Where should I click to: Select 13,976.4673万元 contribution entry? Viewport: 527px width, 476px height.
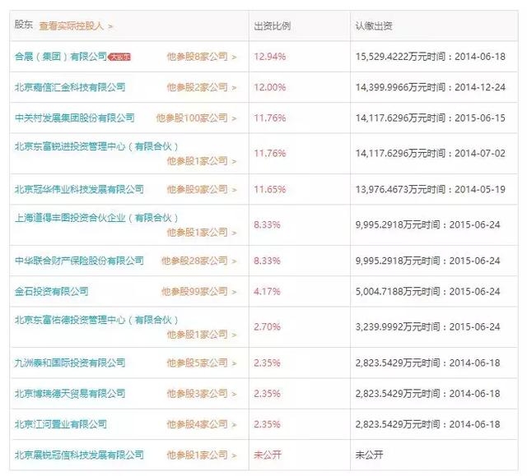tap(430, 189)
